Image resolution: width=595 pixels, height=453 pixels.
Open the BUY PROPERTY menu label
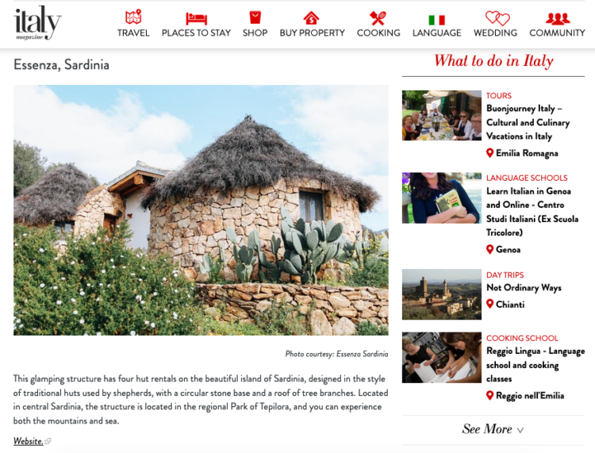(x=312, y=33)
